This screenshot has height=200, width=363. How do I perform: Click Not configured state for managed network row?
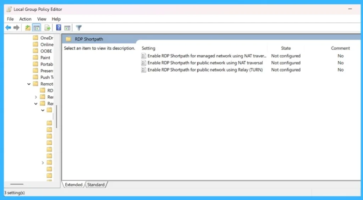point(286,56)
